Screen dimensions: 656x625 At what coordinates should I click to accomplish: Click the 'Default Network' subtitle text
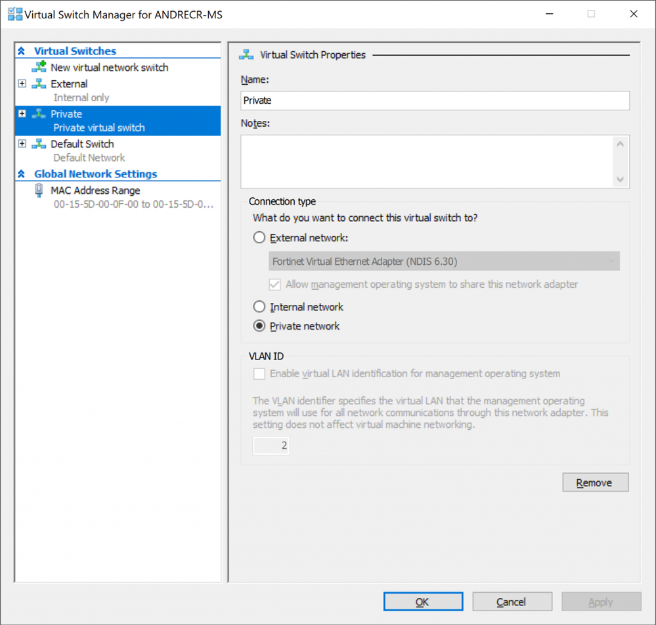tap(89, 158)
